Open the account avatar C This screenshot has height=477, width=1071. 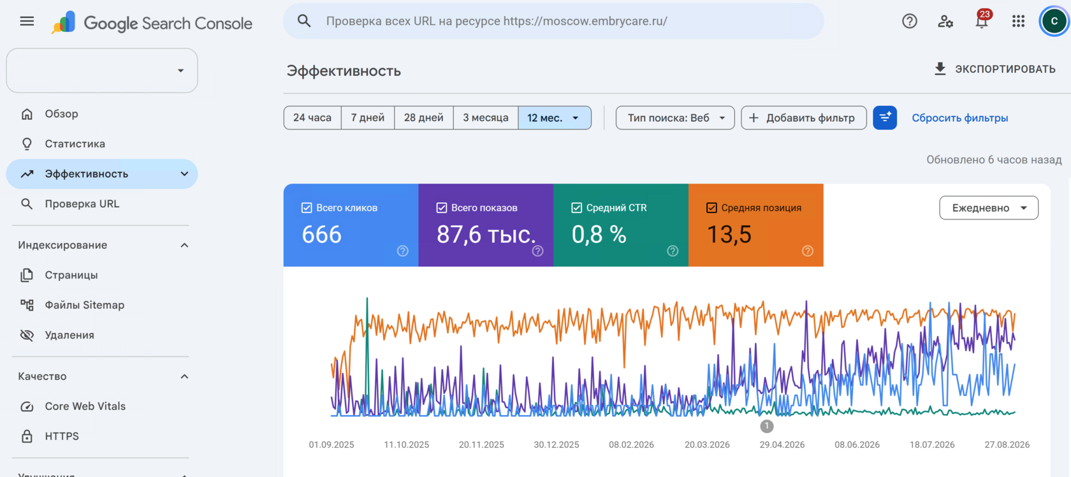1054,21
